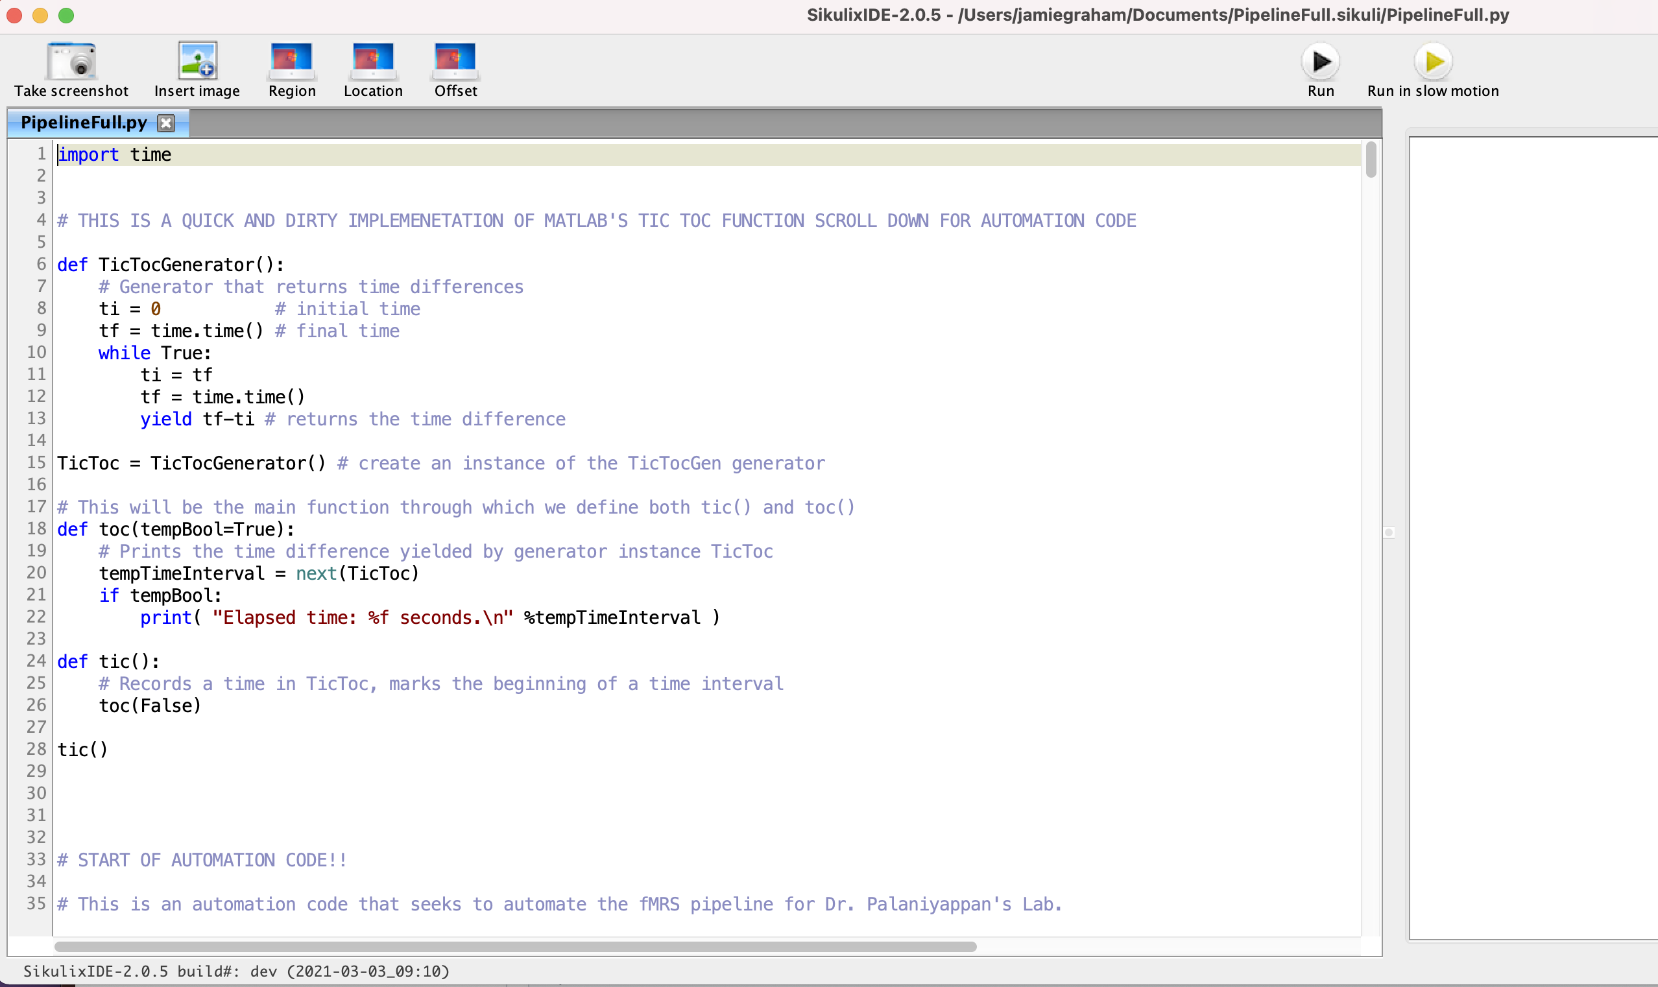Close the PipelineFull.py tab
This screenshot has width=1658, height=987.
(166, 123)
